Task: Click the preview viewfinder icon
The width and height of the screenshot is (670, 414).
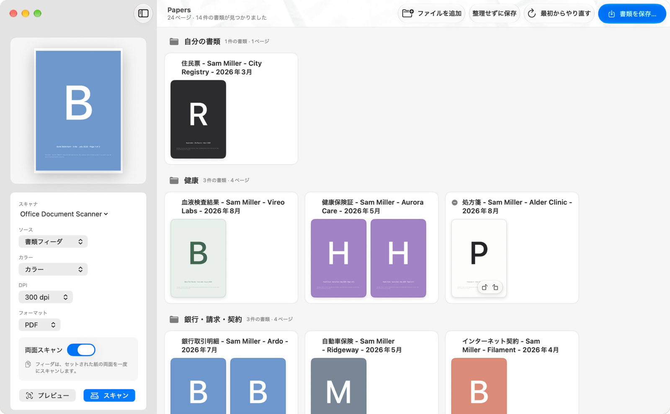Action: coord(29,396)
